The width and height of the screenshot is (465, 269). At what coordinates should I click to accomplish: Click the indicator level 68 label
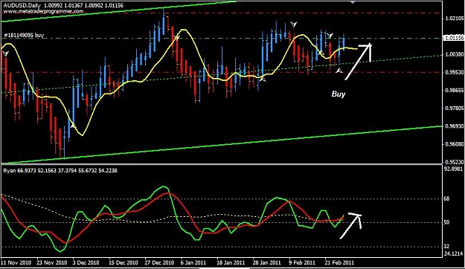click(446, 199)
